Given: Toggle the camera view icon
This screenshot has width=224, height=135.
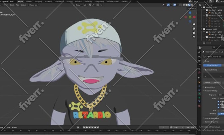Looking at the screenshot, I should (x=194, y=33).
